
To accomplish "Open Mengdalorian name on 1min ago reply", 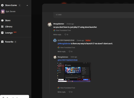I will 63,57.
